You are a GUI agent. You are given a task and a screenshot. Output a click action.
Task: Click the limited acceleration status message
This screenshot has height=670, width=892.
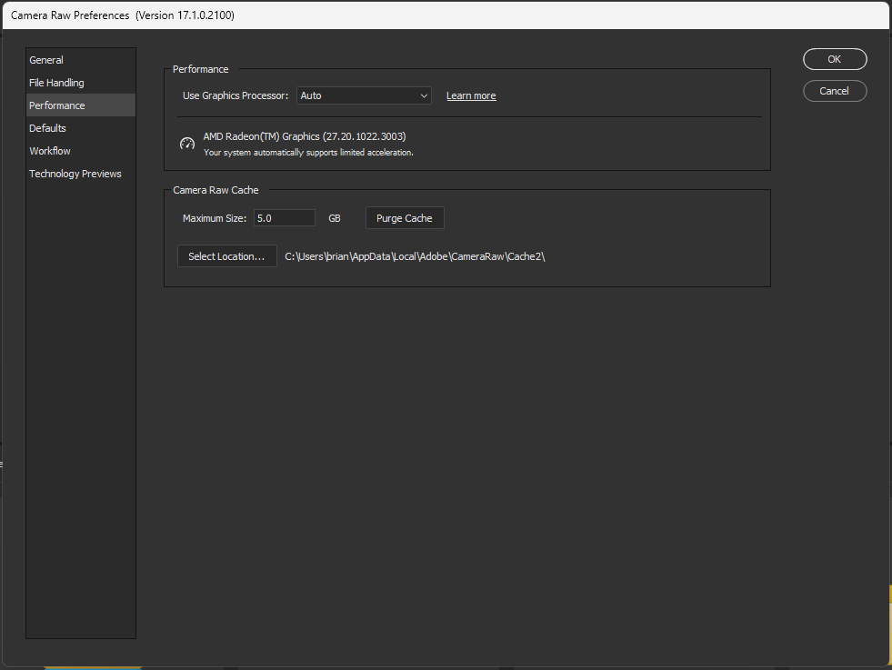(308, 153)
